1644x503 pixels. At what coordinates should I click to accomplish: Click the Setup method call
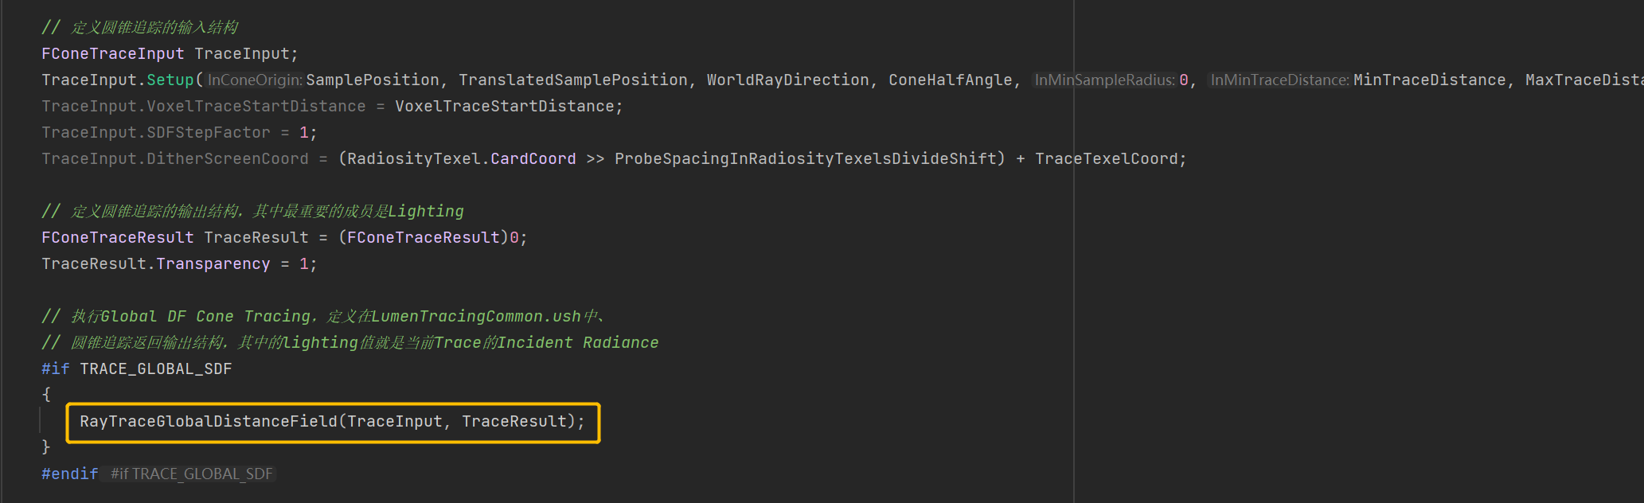(x=170, y=80)
